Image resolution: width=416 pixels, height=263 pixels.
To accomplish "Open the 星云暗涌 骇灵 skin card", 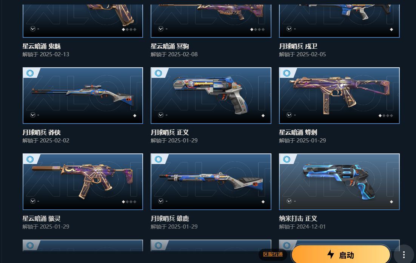I will (x=83, y=182).
